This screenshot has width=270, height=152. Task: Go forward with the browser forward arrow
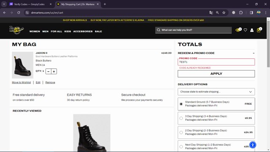point(11,13)
